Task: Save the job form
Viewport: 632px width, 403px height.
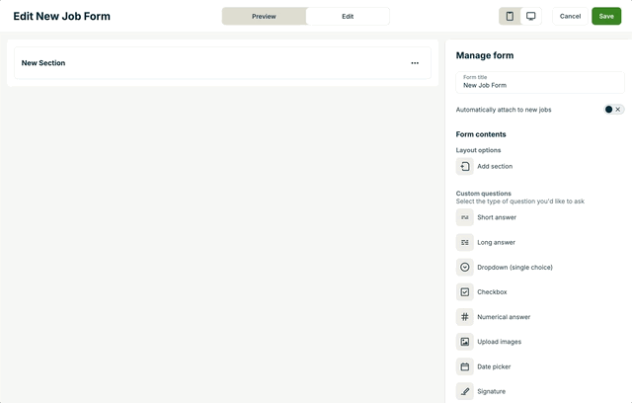Action: [606, 17]
